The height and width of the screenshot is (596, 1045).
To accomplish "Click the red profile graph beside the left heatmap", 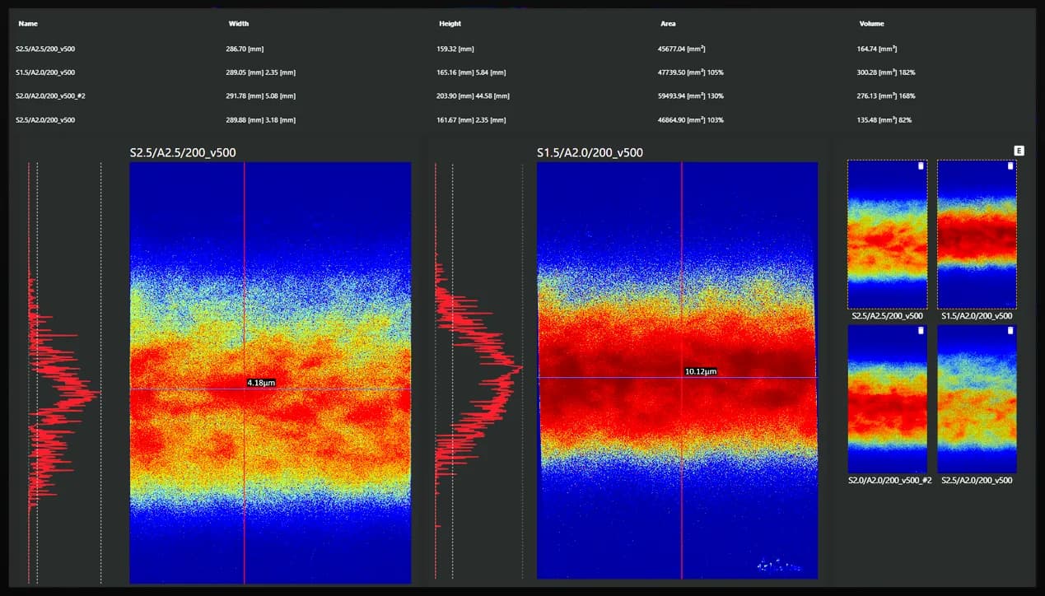I will pyautogui.click(x=64, y=373).
